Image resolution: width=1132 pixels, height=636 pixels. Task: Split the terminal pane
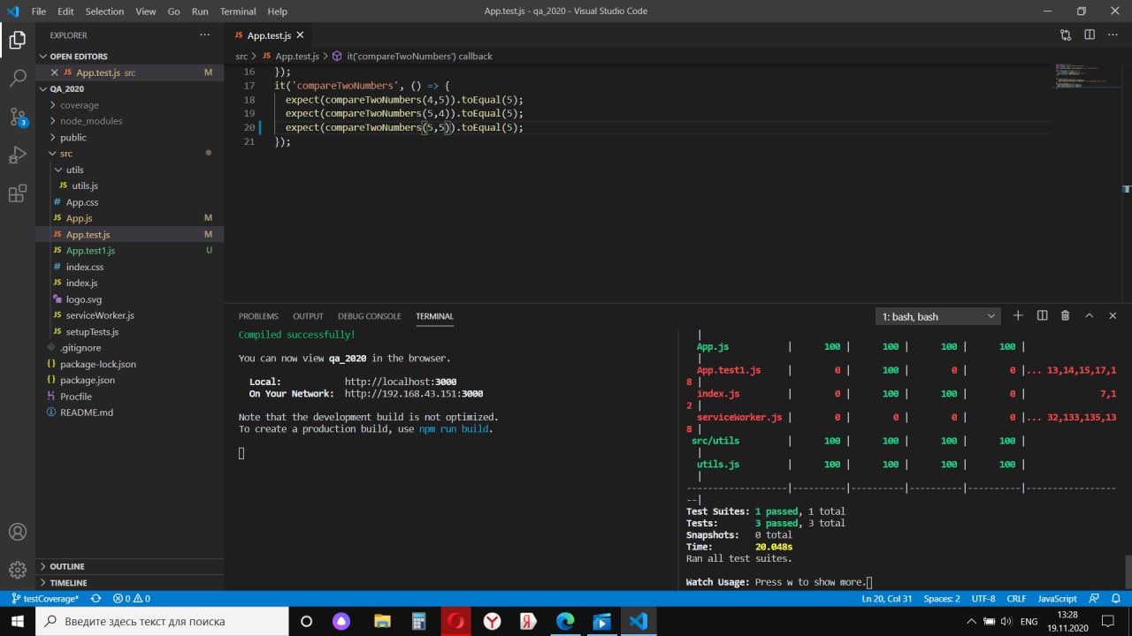click(x=1042, y=315)
